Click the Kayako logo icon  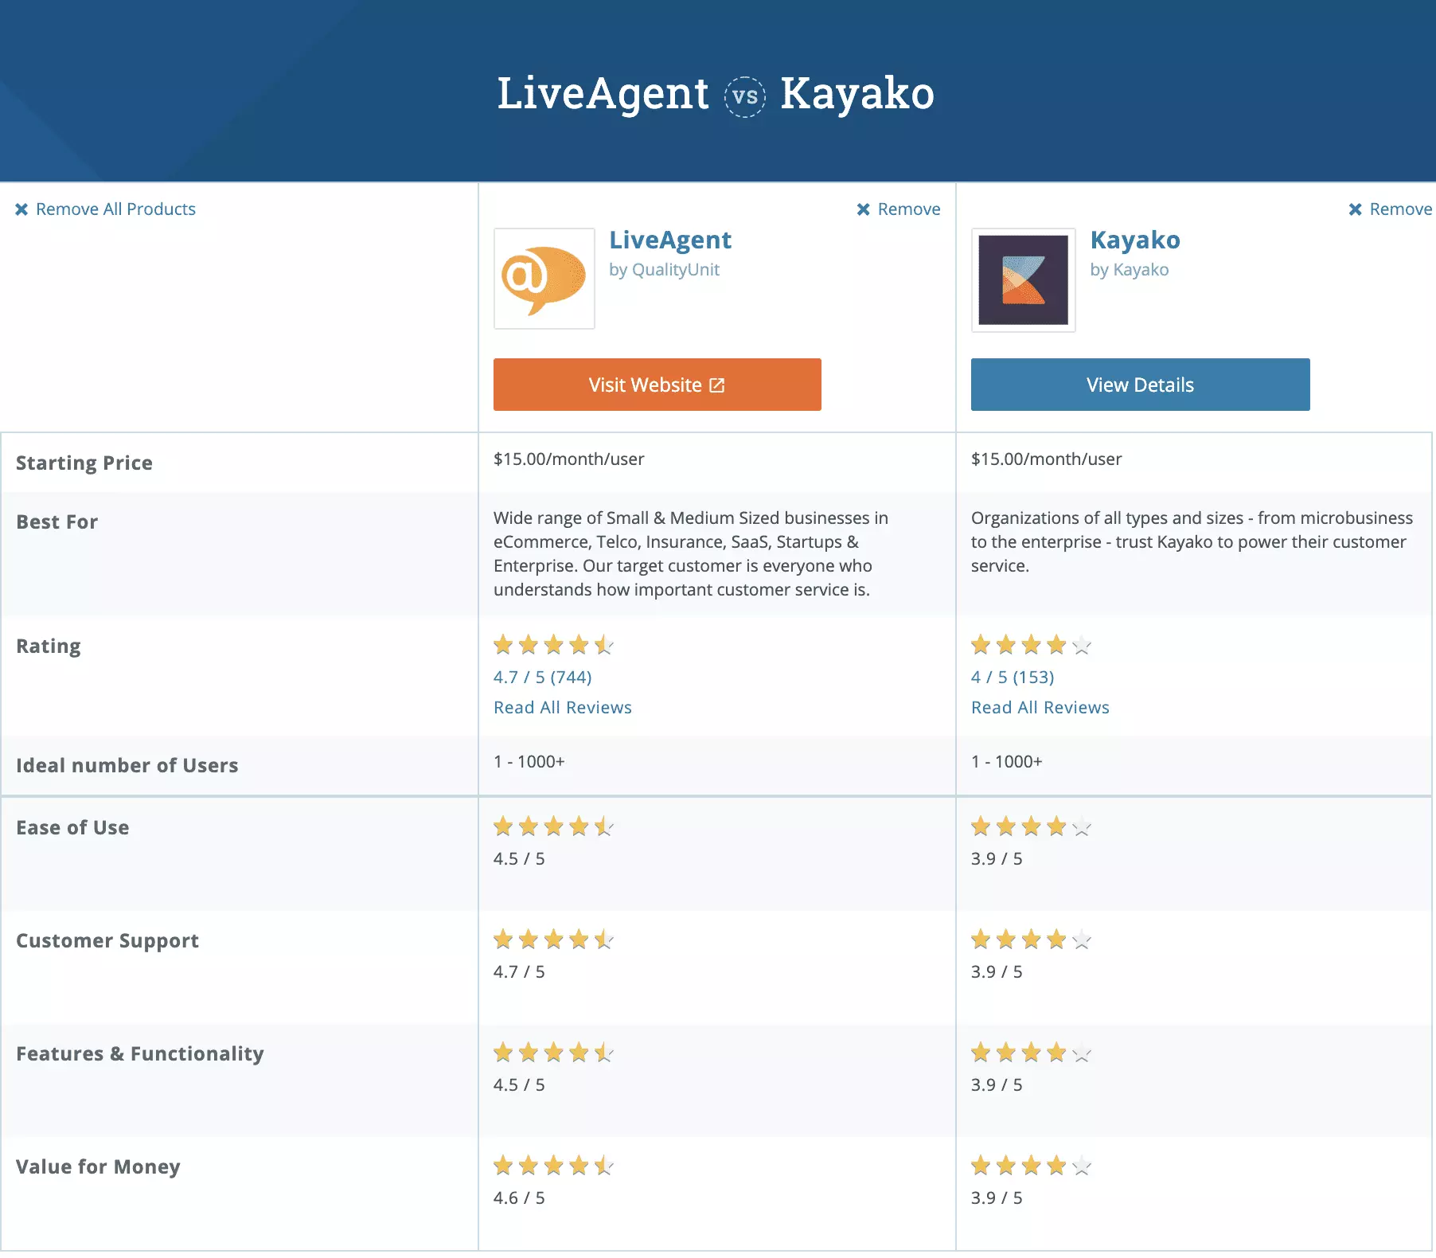tap(1023, 280)
